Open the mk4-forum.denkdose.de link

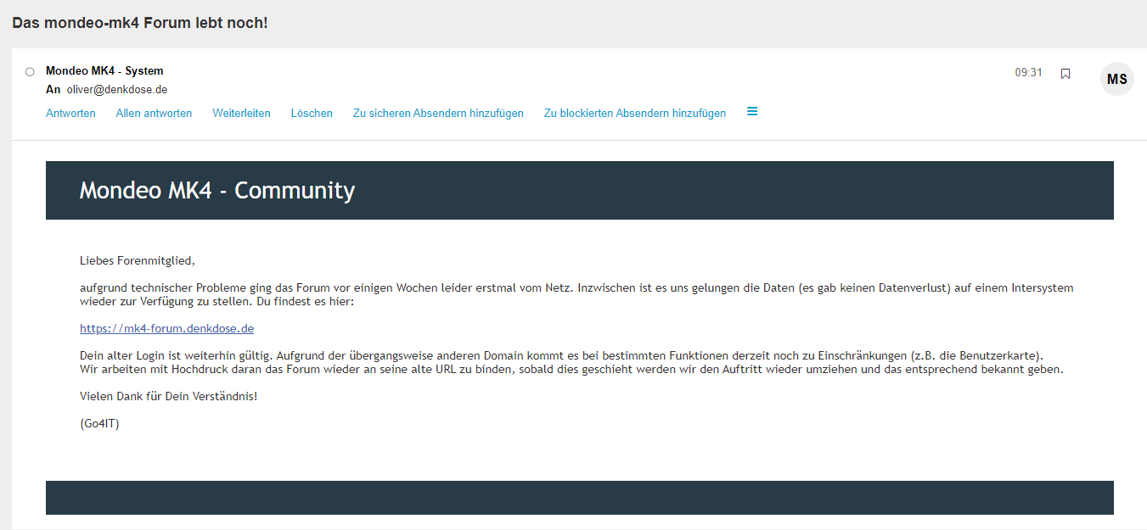pyautogui.click(x=166, y=328)
